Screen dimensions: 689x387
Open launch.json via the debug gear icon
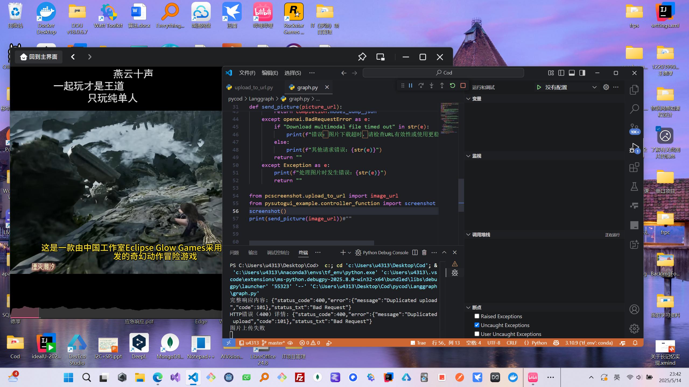point(606,87)
